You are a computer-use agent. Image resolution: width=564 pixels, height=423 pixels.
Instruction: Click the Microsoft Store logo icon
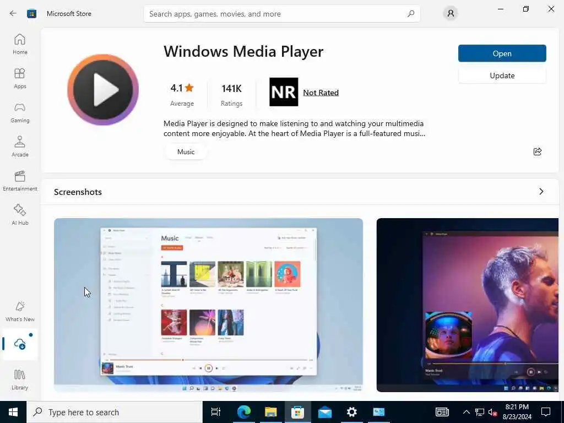coord(31,14)
